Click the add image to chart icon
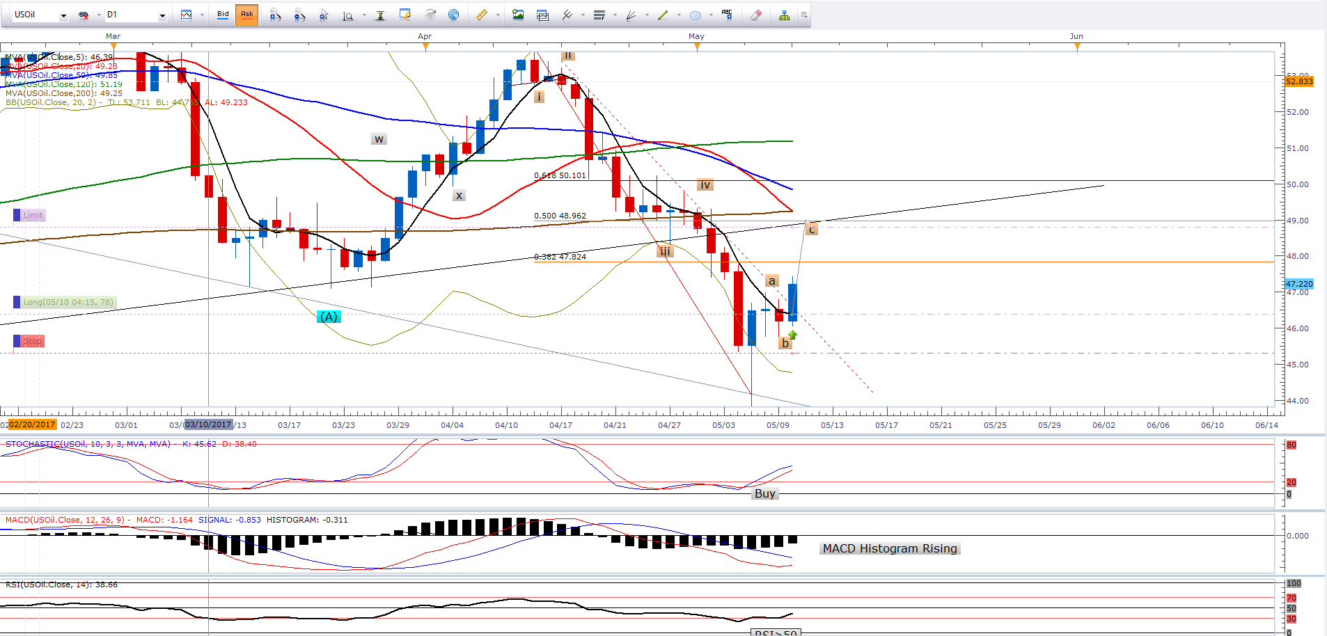The height and width of the screenshot is (636, 1327). click(518, 15)
